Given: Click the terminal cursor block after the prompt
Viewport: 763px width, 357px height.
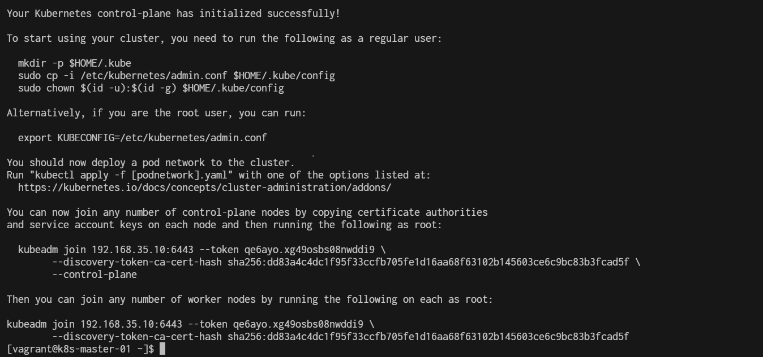Looking at the screenshot, I should pos(162,349).
